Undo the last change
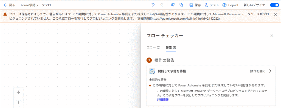This screenshot has width=281, height=108. (153, 5)
